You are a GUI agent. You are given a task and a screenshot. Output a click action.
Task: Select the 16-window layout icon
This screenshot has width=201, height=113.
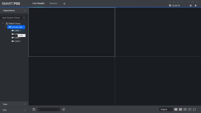pyautogui.click(x=185, y=110)
